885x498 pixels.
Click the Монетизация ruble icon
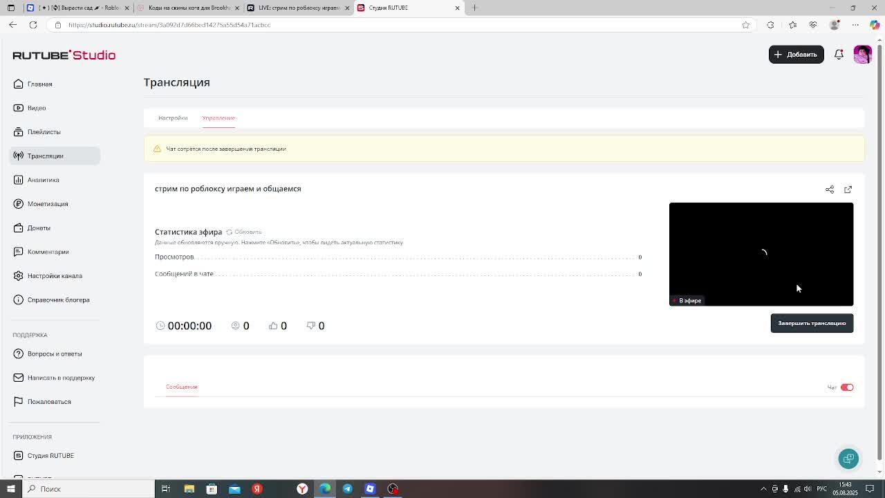click(x=19, y=203)
